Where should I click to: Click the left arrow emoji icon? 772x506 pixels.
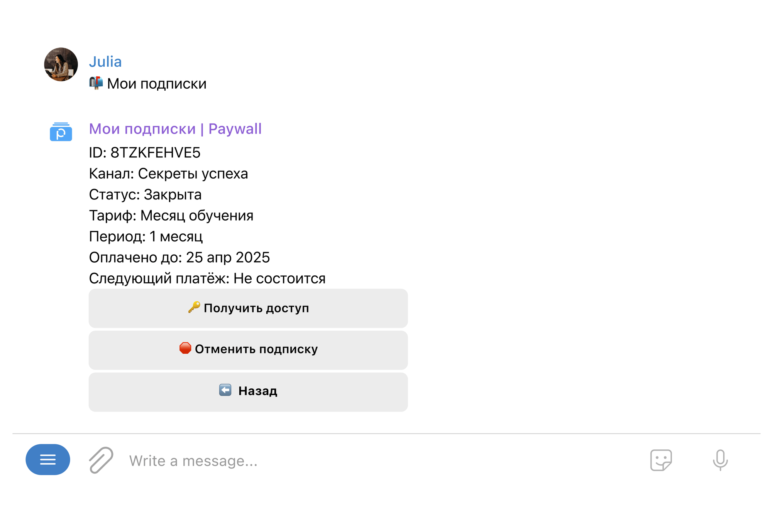pos(225,390)
